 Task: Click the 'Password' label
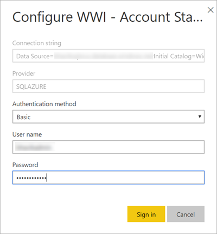pos(25,165)
